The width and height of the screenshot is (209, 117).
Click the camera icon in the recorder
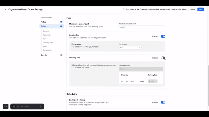click(x=6, y=107)
